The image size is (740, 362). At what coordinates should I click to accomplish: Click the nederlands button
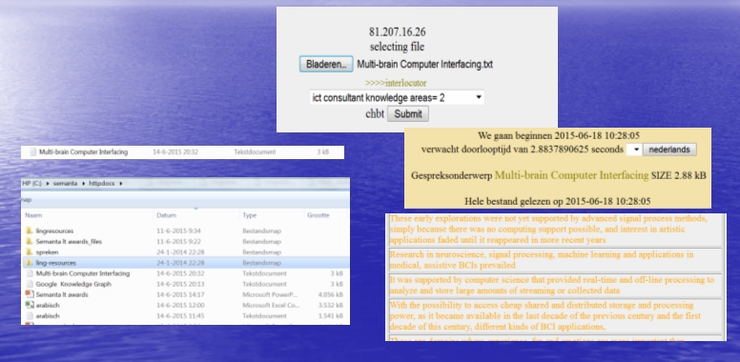[x=669, y=150]
